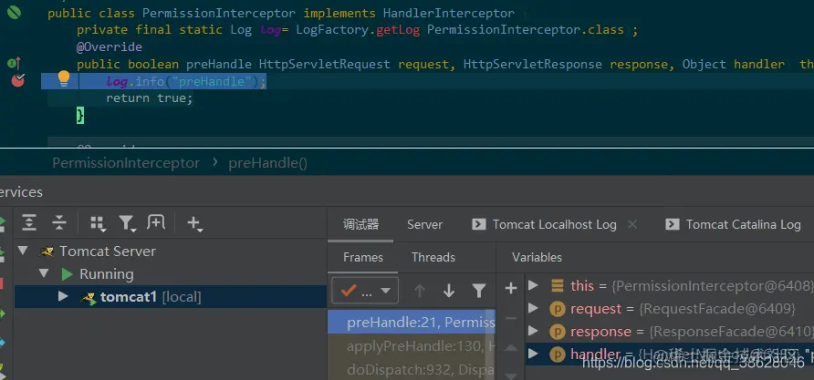Viewport: 814px width, 380px height.
Task: Click the previous frame up arrow
Action: point(420,291)
